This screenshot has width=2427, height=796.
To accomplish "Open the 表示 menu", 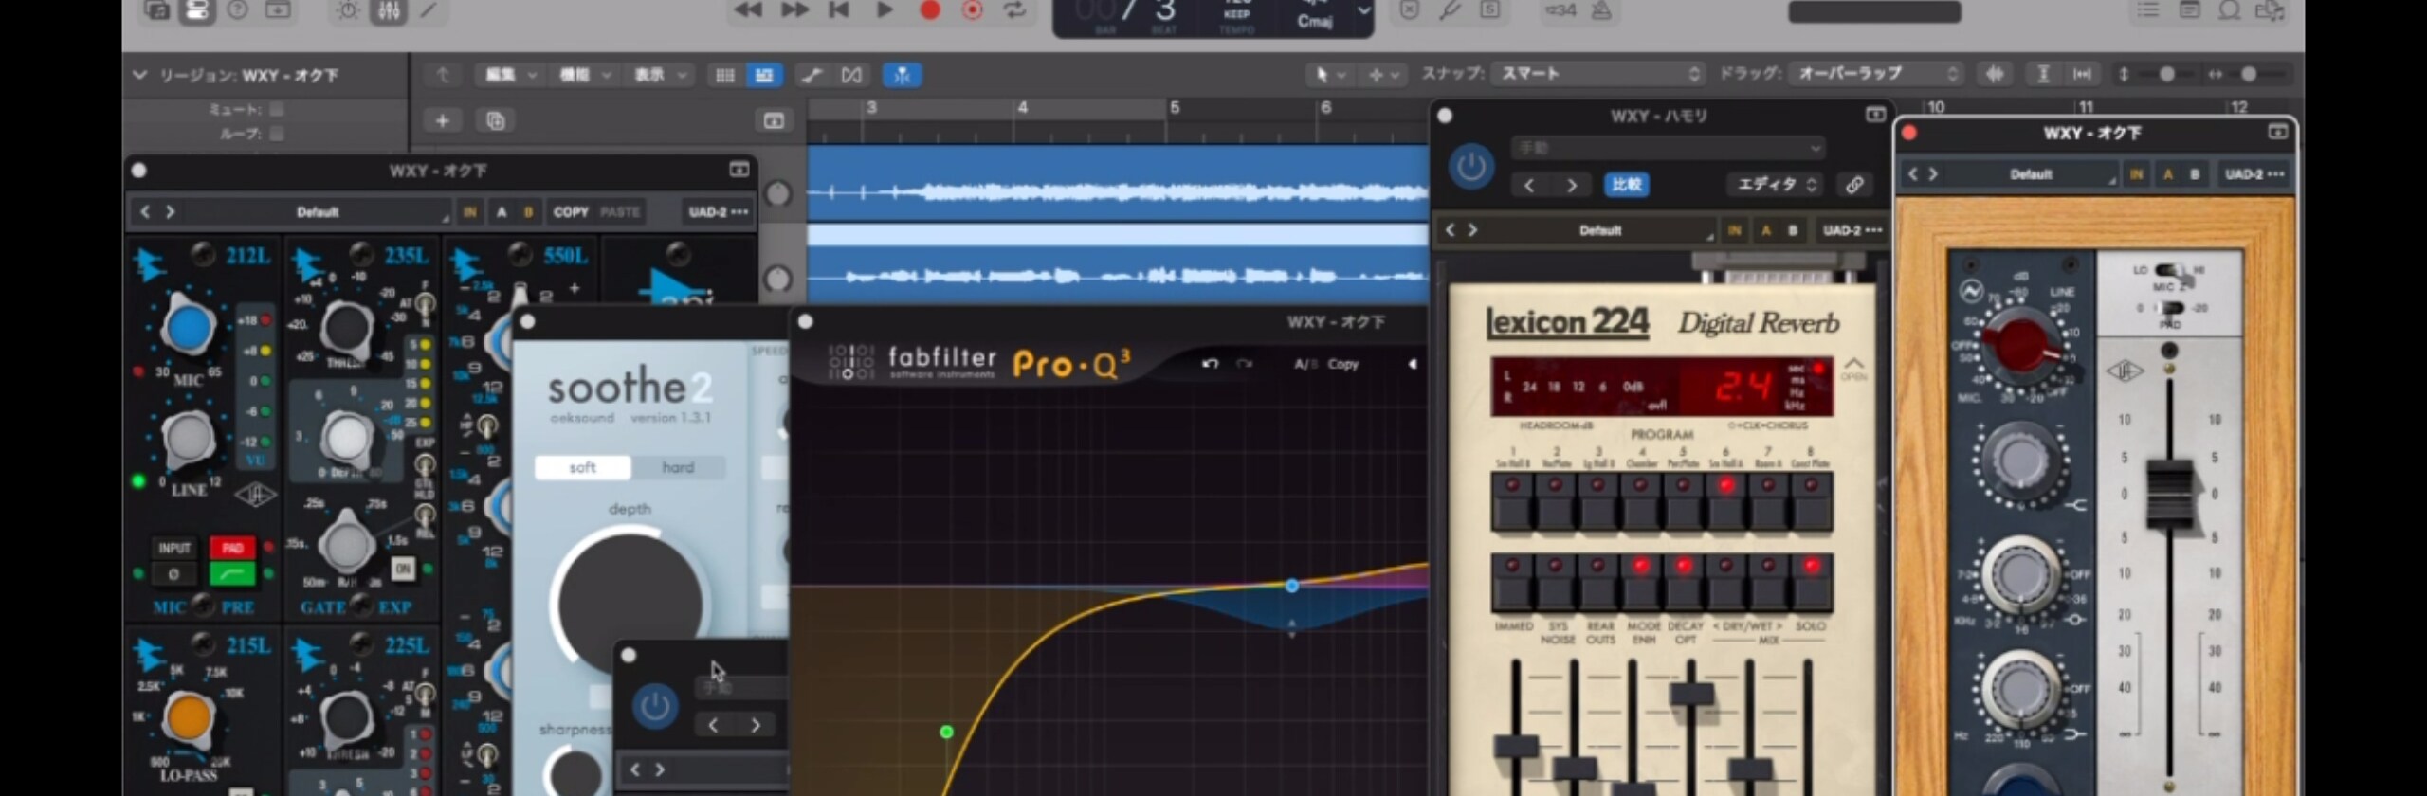I will click(x=659, y=75).
